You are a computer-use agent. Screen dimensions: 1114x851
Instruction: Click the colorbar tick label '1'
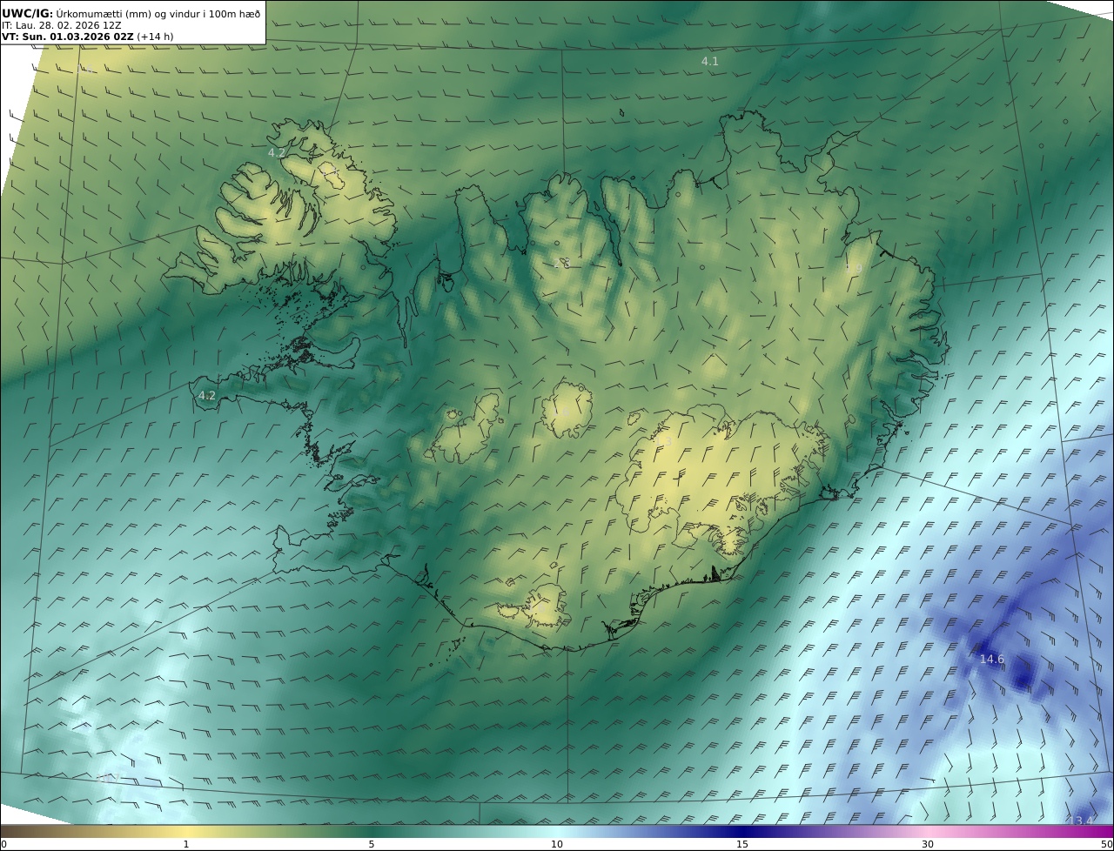pyautogui.click(x=186, y=844)
